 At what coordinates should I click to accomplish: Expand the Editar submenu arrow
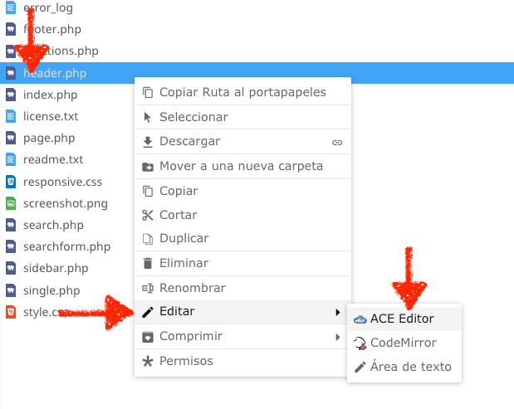338,312
